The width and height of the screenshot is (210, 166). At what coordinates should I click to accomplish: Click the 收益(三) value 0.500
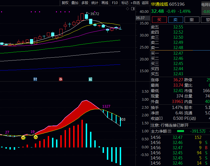tap(178, 118)
